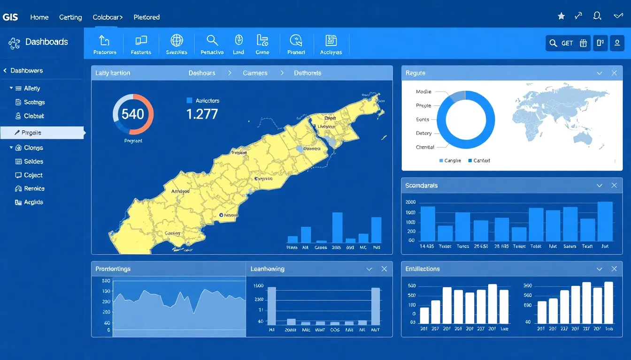The width and height of the screenshot is (631, 360).
Task: Open the user profile icon
Action: click(x=616, y=43)
